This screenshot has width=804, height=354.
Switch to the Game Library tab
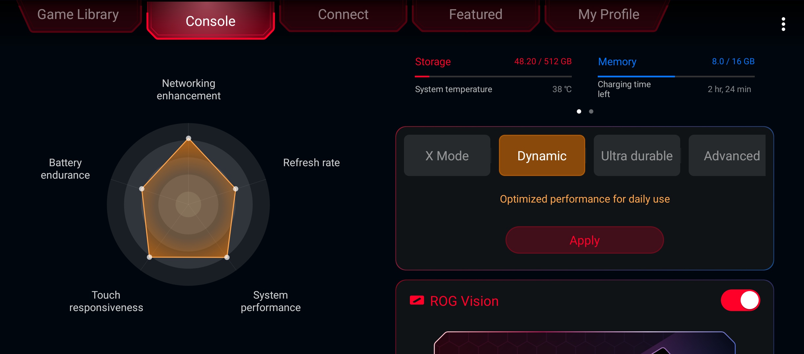click(x=78, y=15)
